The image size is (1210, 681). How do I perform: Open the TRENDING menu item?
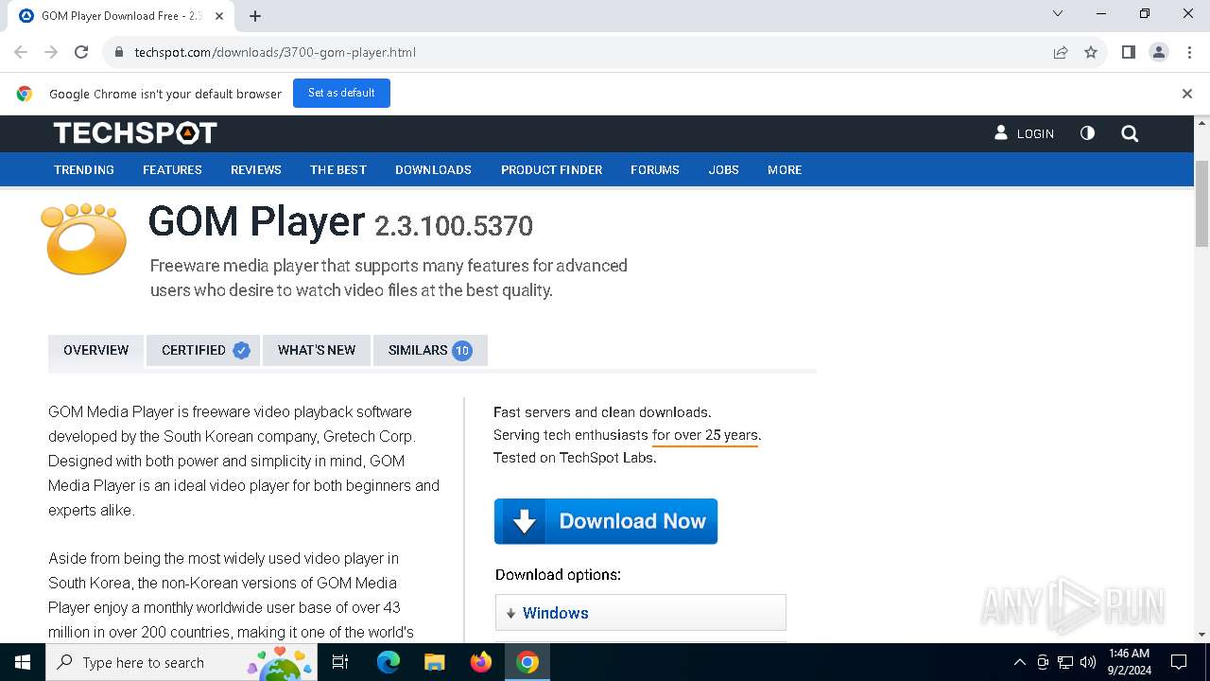84,170
